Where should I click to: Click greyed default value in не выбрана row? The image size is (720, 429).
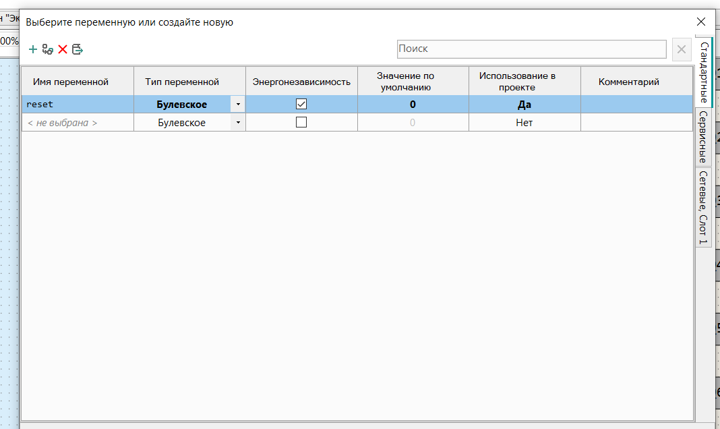413,123
